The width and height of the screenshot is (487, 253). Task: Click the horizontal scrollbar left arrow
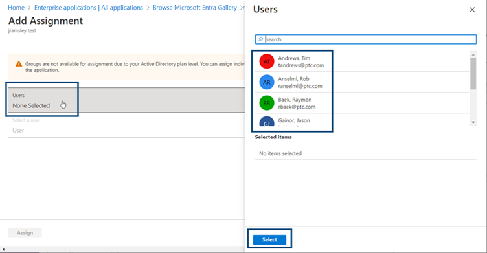pyautogui.click(x=3, y=249)
